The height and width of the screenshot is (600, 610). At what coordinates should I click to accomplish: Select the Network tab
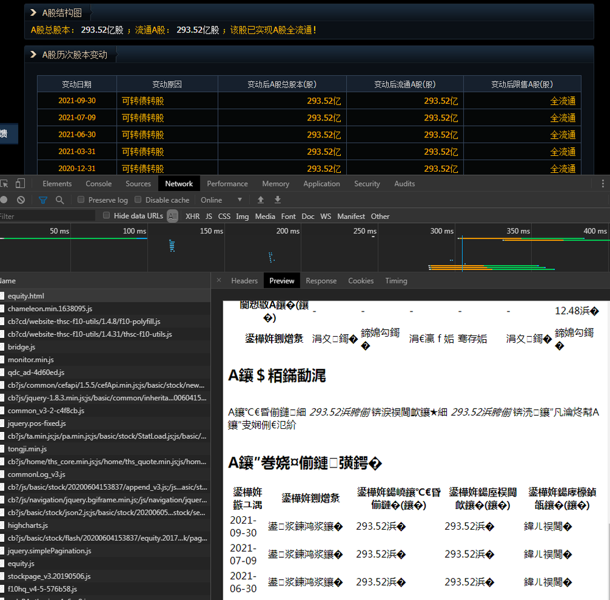[x=179, y=184]
